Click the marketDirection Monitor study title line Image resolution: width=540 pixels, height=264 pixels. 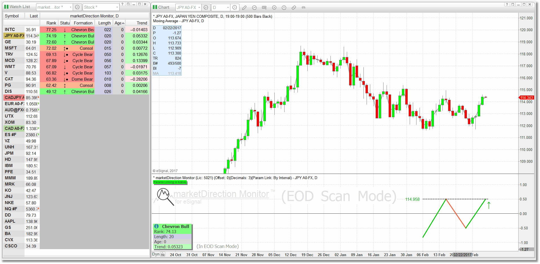coord(235,178)
